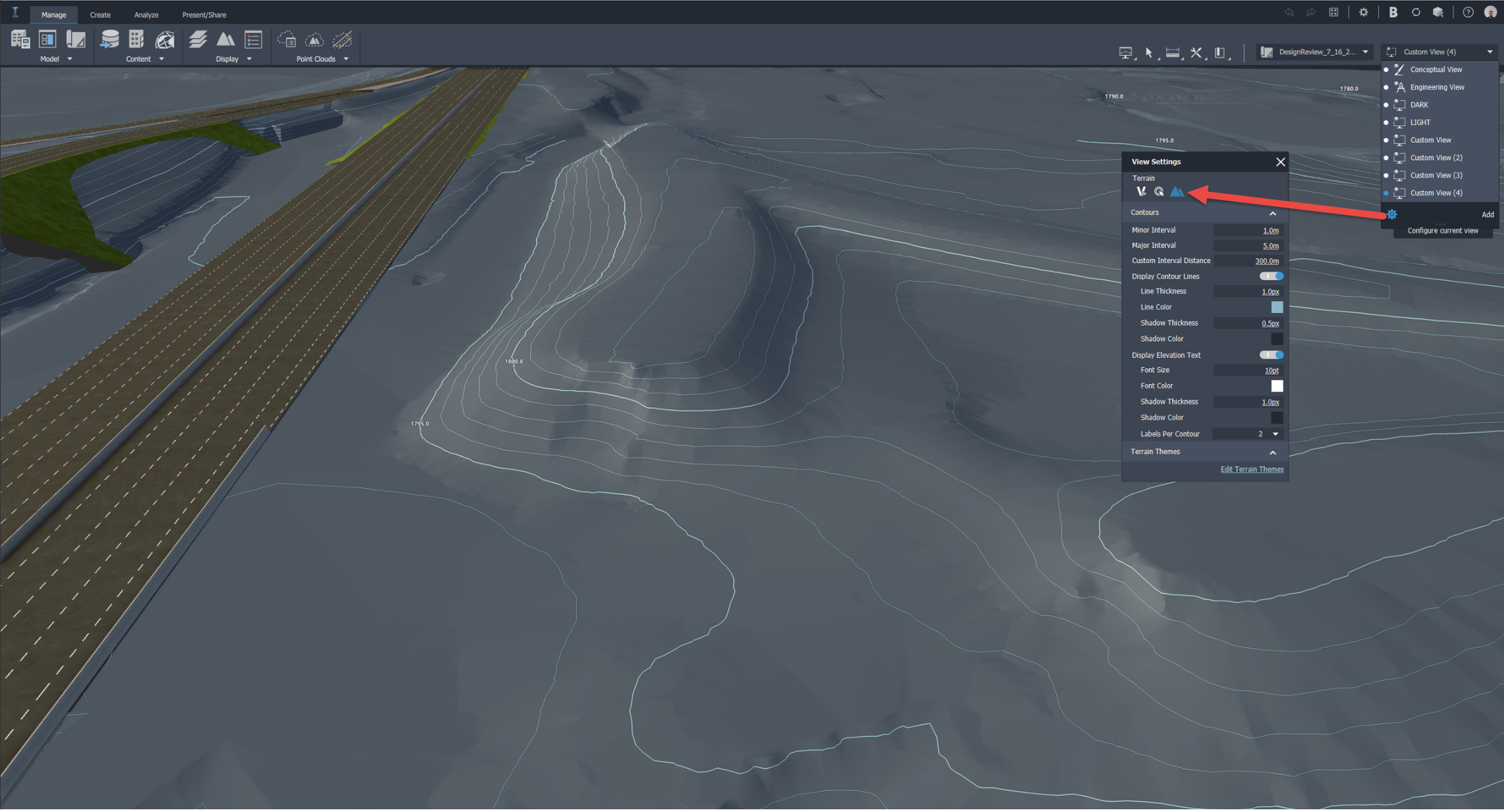Open the wrench and screwdriver tools icon
The image size is (1504, 812).
1196,53
